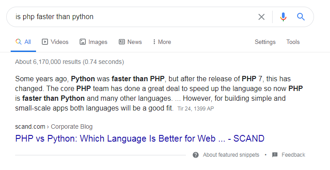Click the question mark help icon

(x=196, y=155)
